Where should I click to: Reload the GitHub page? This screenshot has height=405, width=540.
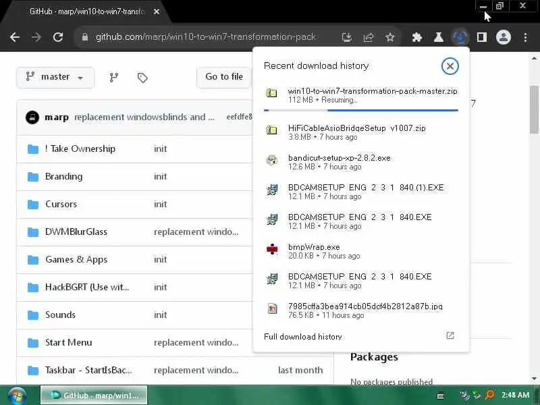58,37
